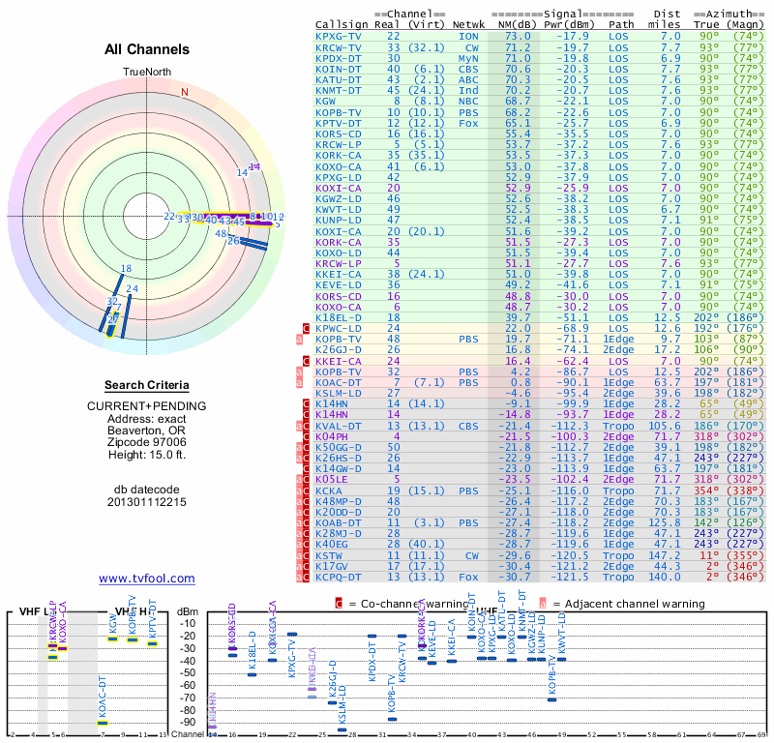Click the NM(dB) column header

pyautogui.click(x=515, y=25)
